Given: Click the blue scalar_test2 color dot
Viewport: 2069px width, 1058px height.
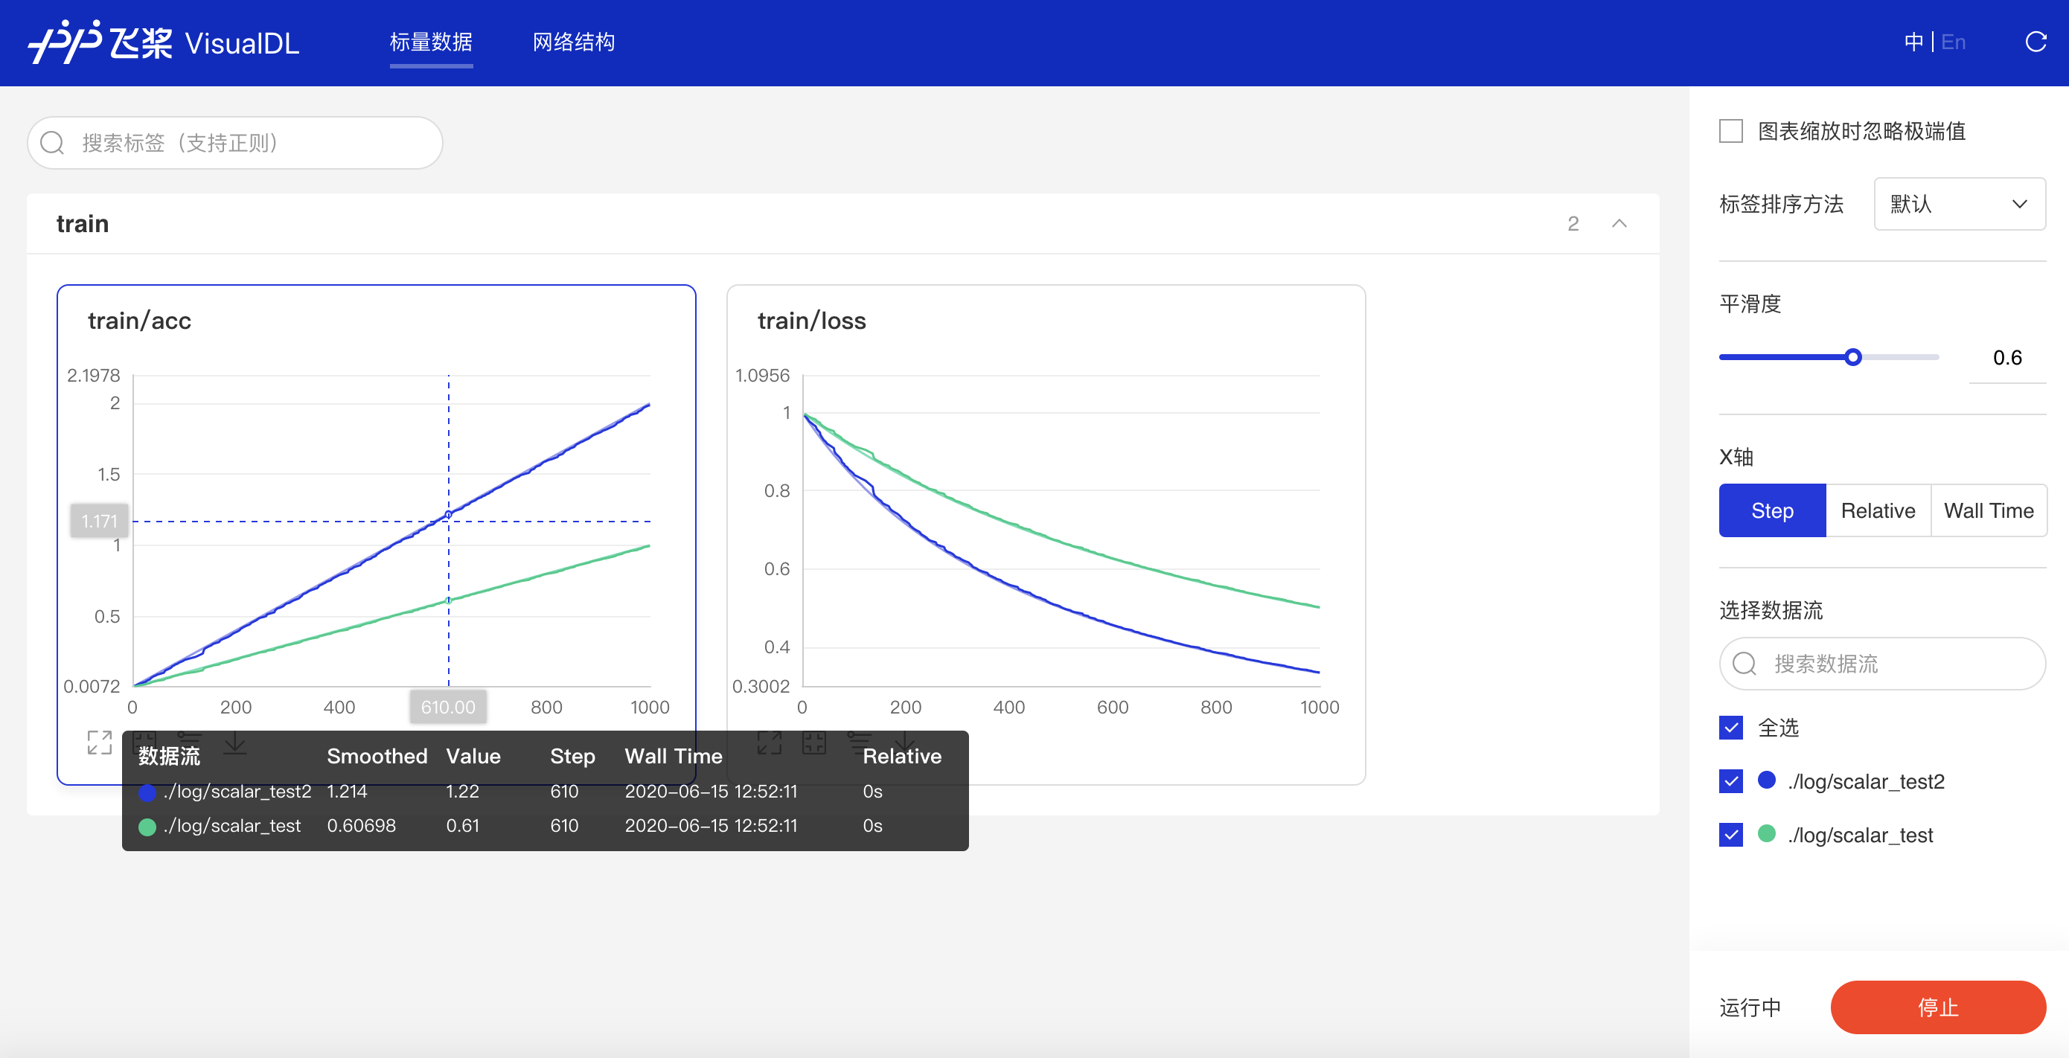Looking at the screenshot, I should click(x=1766, y=780).
